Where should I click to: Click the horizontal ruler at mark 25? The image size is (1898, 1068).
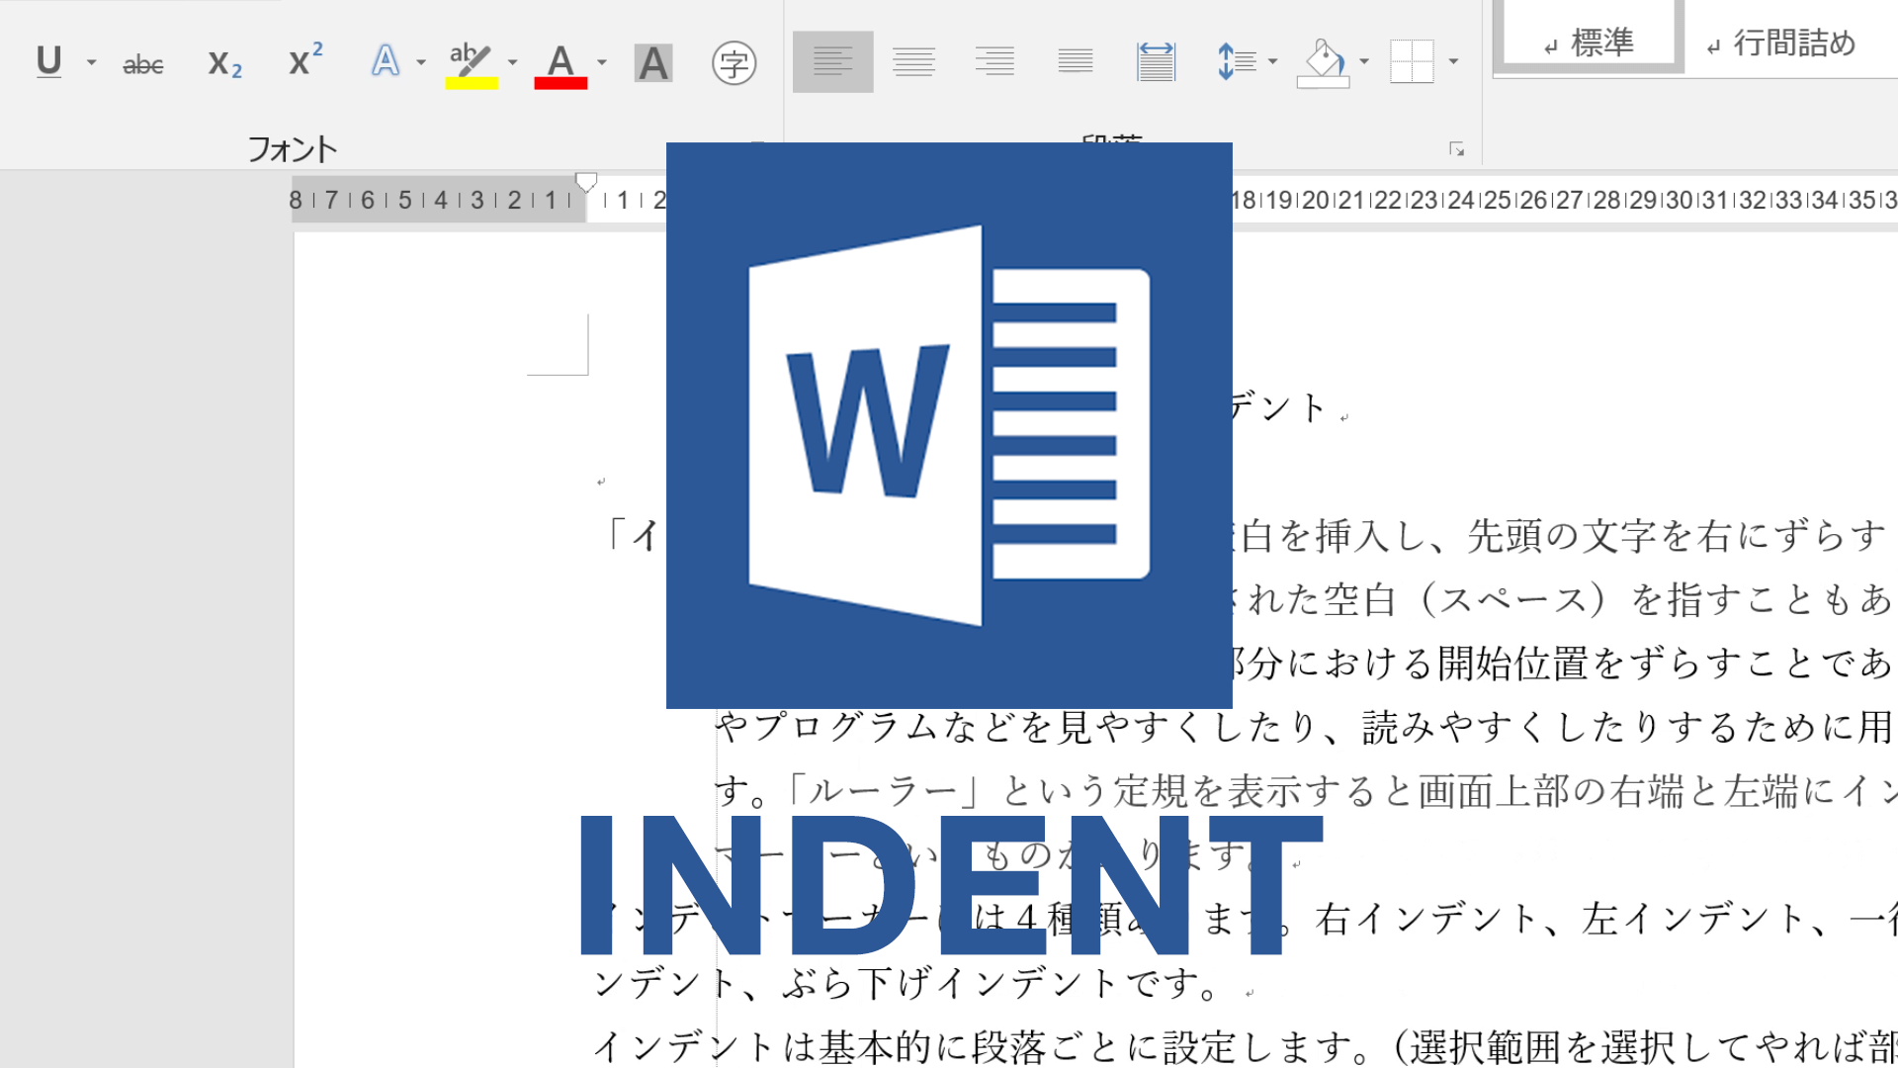click(x=1497, y=200)
